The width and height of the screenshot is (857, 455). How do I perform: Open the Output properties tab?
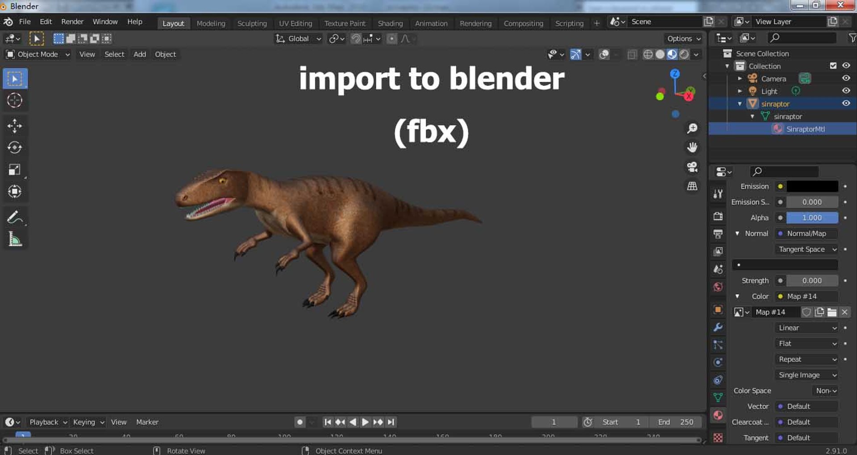point(718,234)
